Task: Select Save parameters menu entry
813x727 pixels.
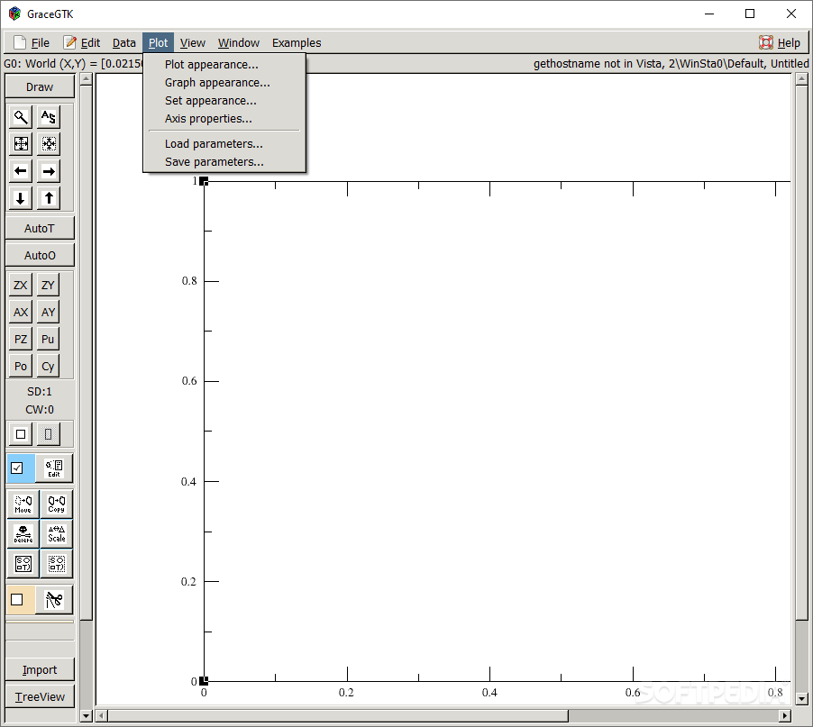Action: [x=224, y=162]
